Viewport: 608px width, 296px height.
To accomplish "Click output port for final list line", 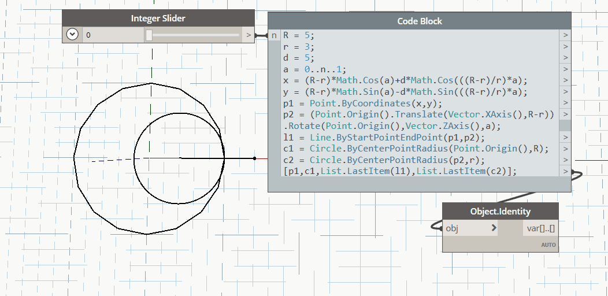I will pyautogui.click(x=565, y=171).
